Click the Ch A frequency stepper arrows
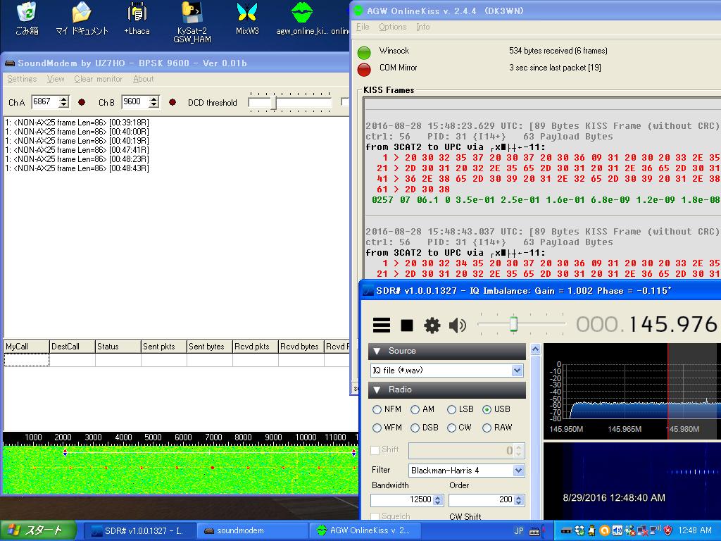This screenshot has height=541, width=721. pyautogui.click(x=64, y=101)
